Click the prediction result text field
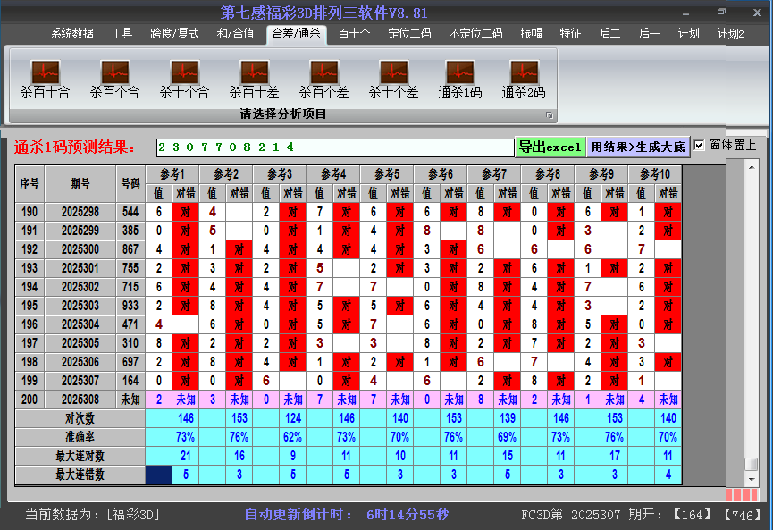 click(x=335, y=147)
